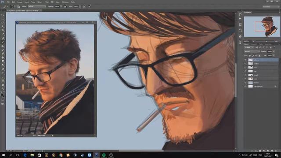This screenshot has width=281, height=158.
Task: Click the Quick Mask mode icon
Action: pyautogui.click(x=3, y=100)
